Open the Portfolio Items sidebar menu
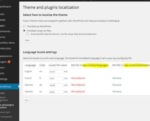The width and height of the screenshot is (150, 121). coord(7,43)
